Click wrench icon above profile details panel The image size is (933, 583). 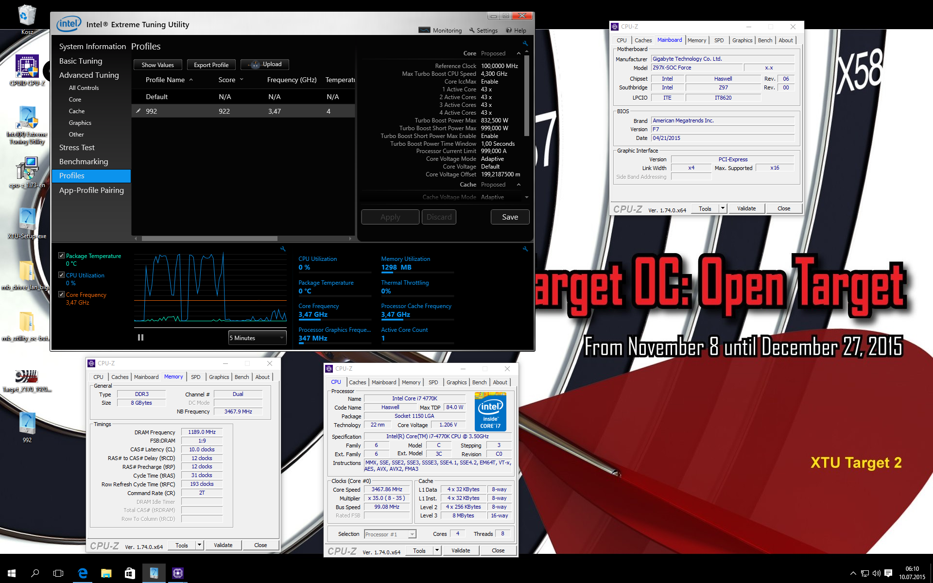coord(525,43)
